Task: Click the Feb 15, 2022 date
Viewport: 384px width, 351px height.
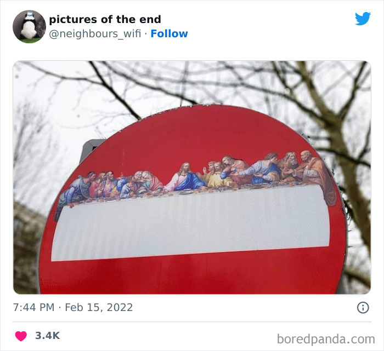Action: click(x=99, y=308)
